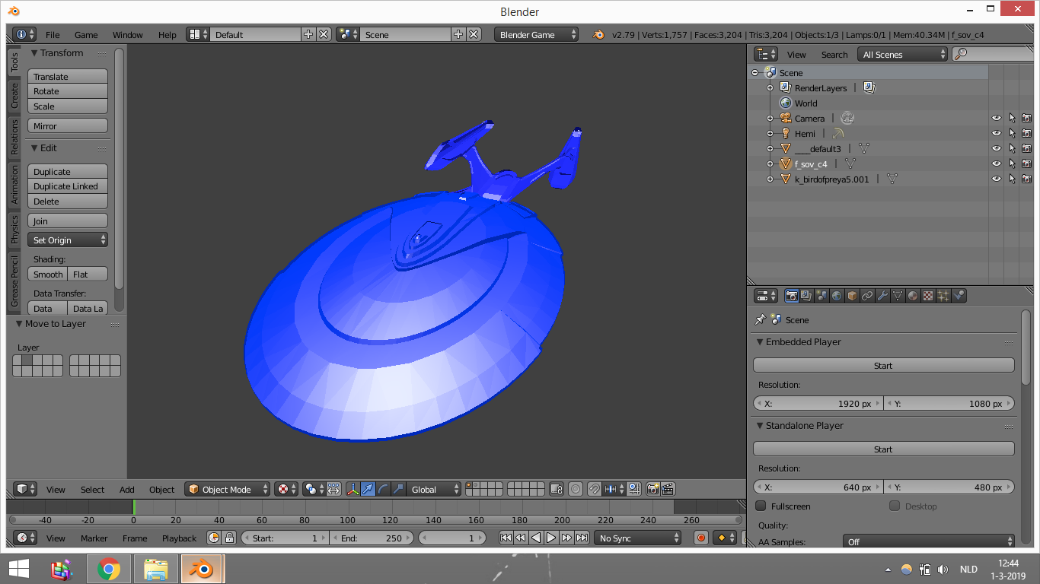Expand the f_sov_c4 tree item

coord(770,163)
